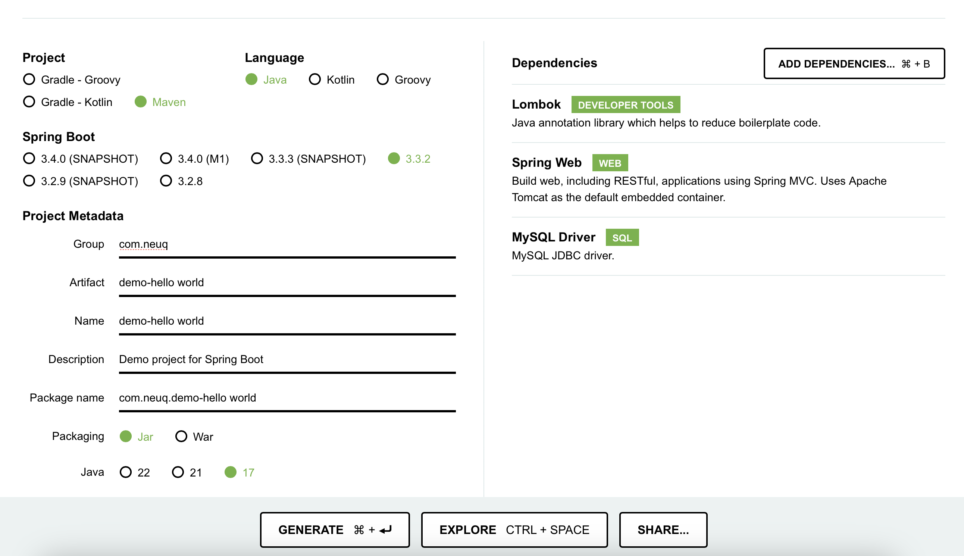Viewport: 964px width, 556px height.
Task: Select Spring Boot 3.3.2
Action: coord(409,159)
